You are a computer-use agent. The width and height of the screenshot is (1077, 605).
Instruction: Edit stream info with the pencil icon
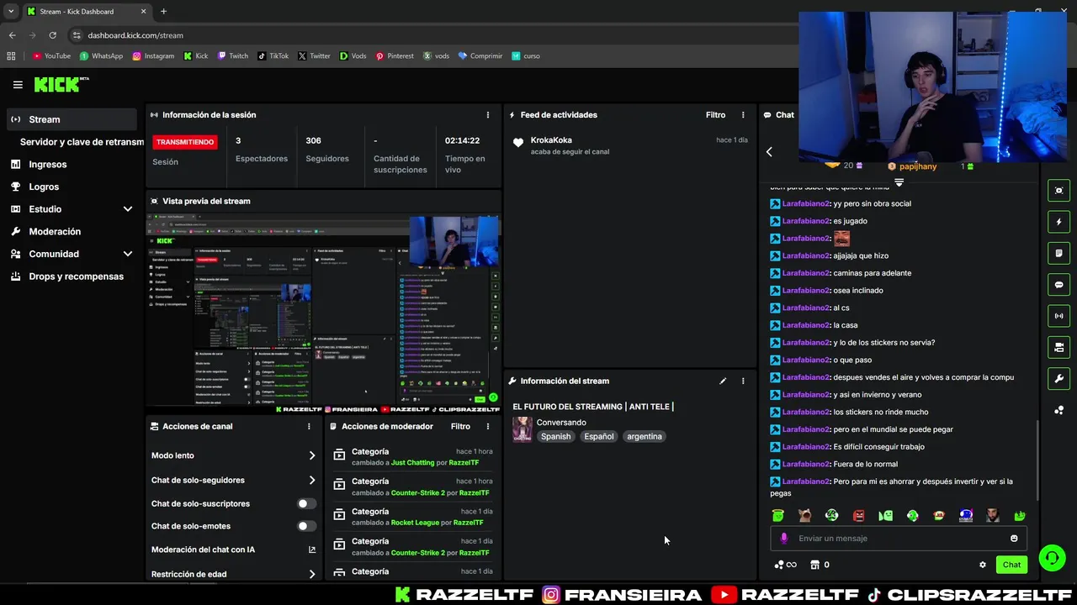(x=722, y=381)
